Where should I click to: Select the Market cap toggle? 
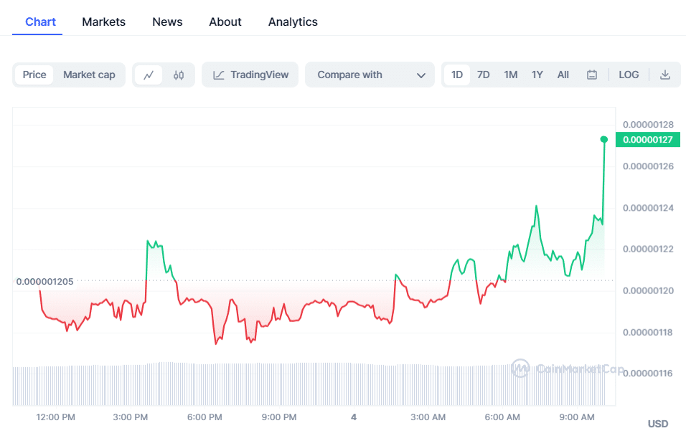pyautogui.click(x=89, y=75)
